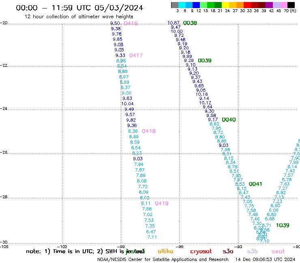This screenshot has height=263, width=300.
Task: Click the wave height value 10.12
Action: coord(205,103)
